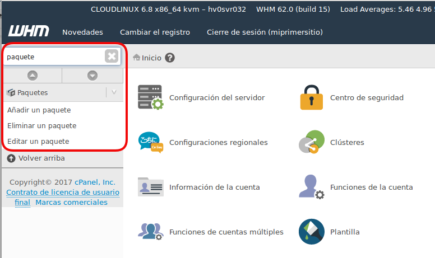The height and width of the screenshot is (258, 435).
Task: Click the expand-all down arrow icon
Action: point(92,76)
